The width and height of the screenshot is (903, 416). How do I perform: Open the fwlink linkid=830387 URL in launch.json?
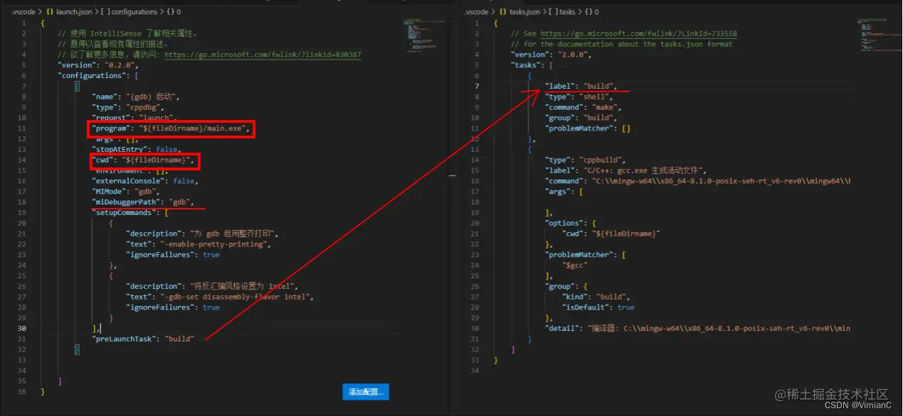[x=262, y=55]
